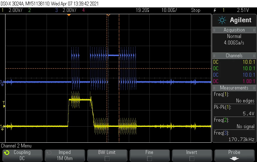The image size is (257, 162).
Task: Click the channel 1 2.00V/ scale label
Action: click(15, 10)
